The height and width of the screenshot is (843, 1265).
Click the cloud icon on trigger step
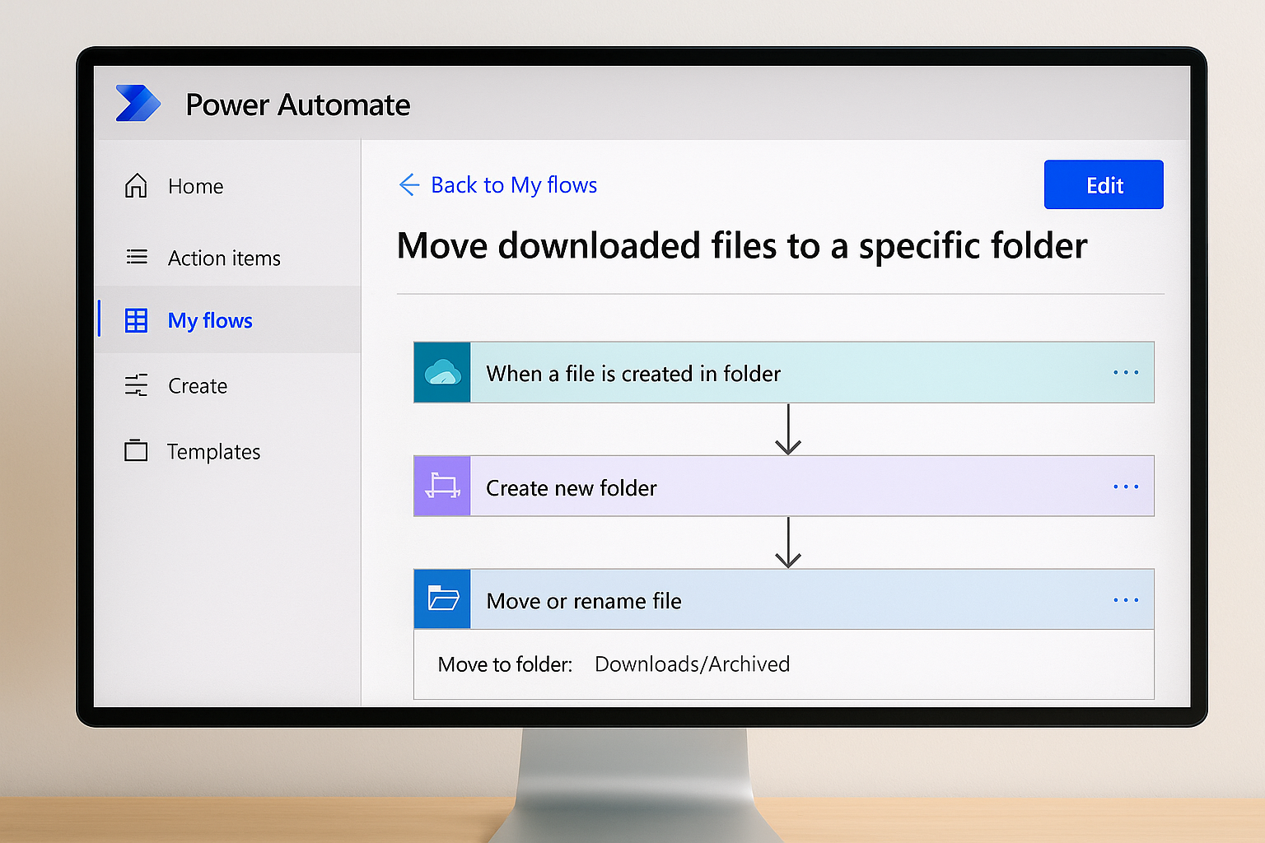click(442, 373)
